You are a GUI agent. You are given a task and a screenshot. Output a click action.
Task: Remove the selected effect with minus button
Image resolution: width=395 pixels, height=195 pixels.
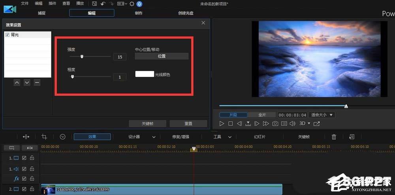point(37,82)
